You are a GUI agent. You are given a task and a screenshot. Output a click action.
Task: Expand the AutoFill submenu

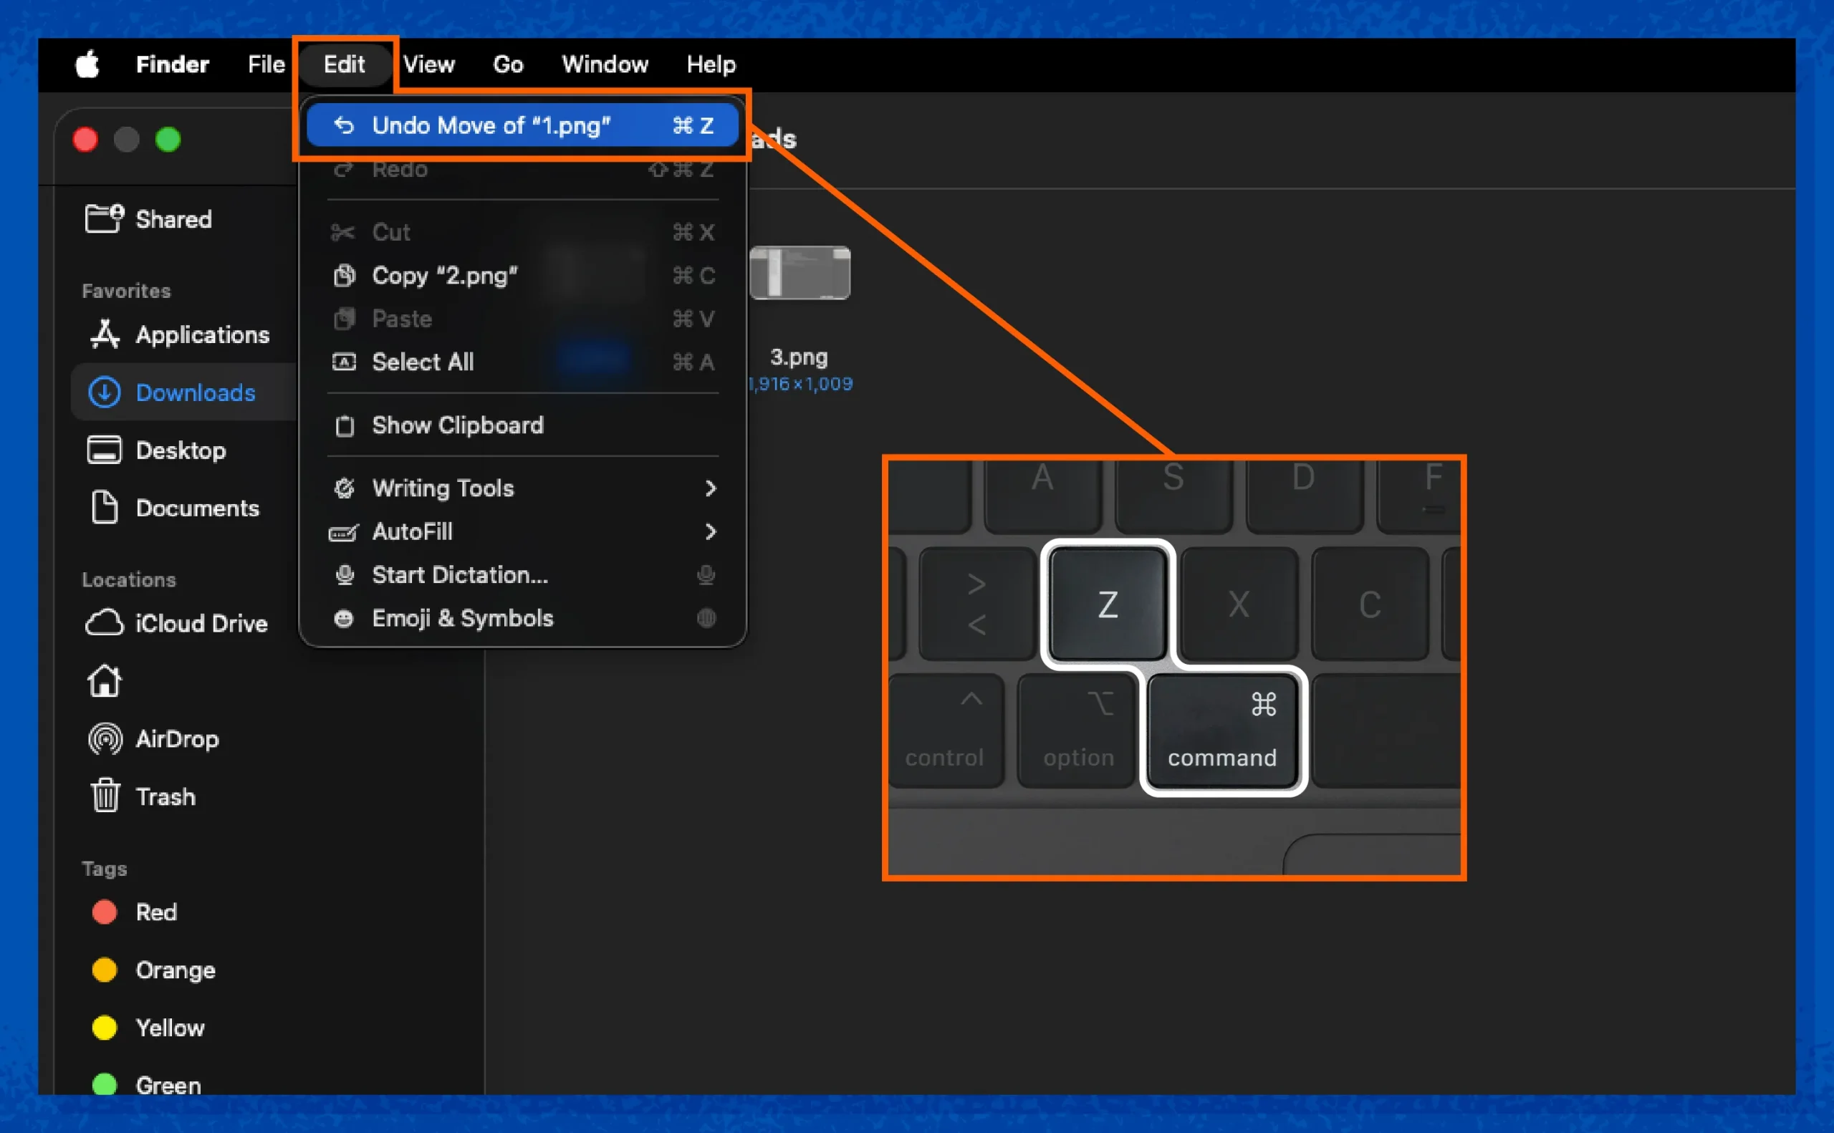pyautogui.click(x=711, y=532)
